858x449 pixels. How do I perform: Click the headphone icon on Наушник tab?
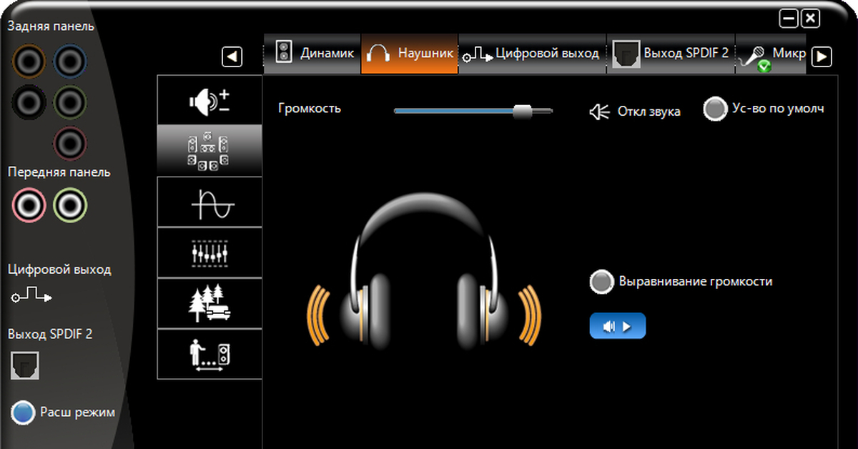[x=377, y=54]
